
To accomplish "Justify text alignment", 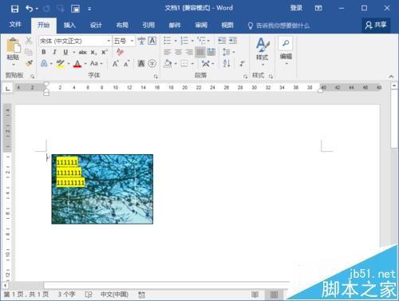I will pos(200,52).
